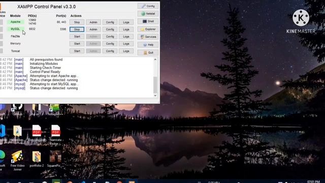Click the log panel scrollbar thumb
This screenshot has width=325, height=183.
point(155,85)
